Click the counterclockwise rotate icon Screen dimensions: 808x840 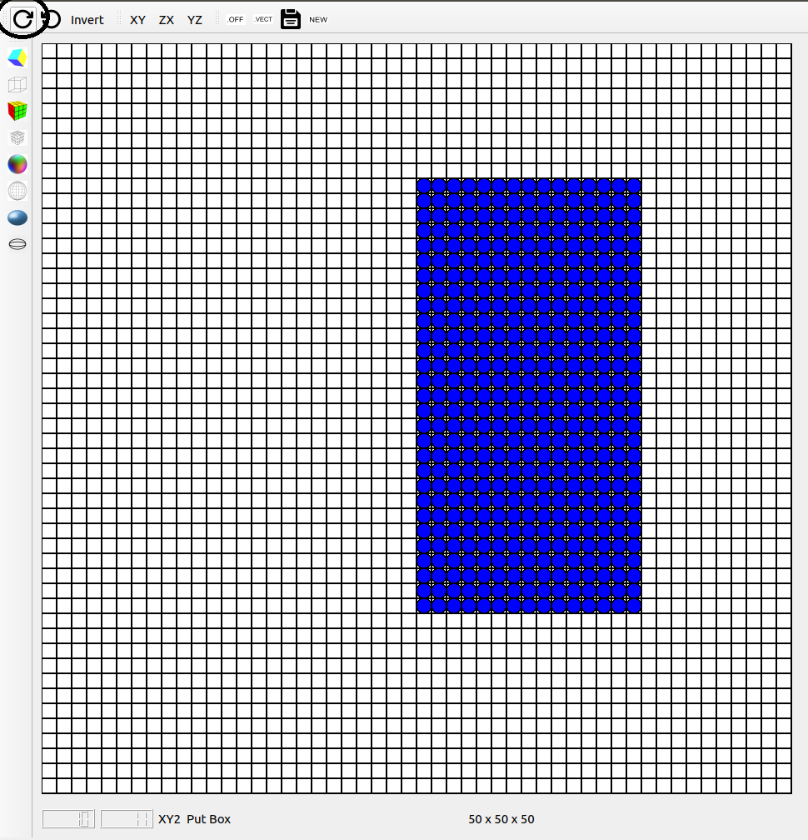click(49, 18)
